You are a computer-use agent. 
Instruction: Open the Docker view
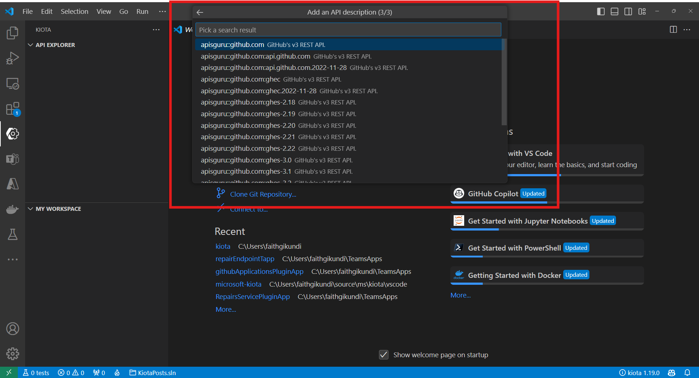click(12, 209)
